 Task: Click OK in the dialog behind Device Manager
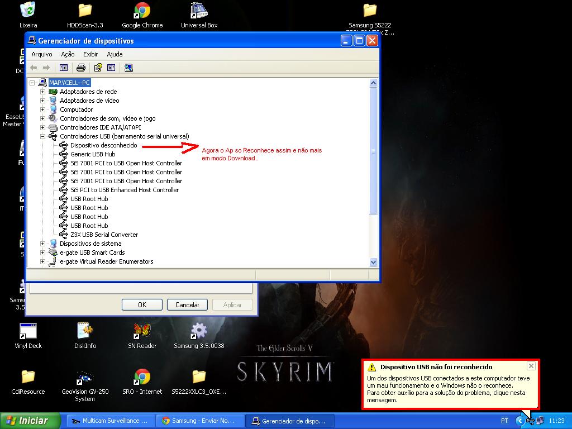click(x=142, y=304)
